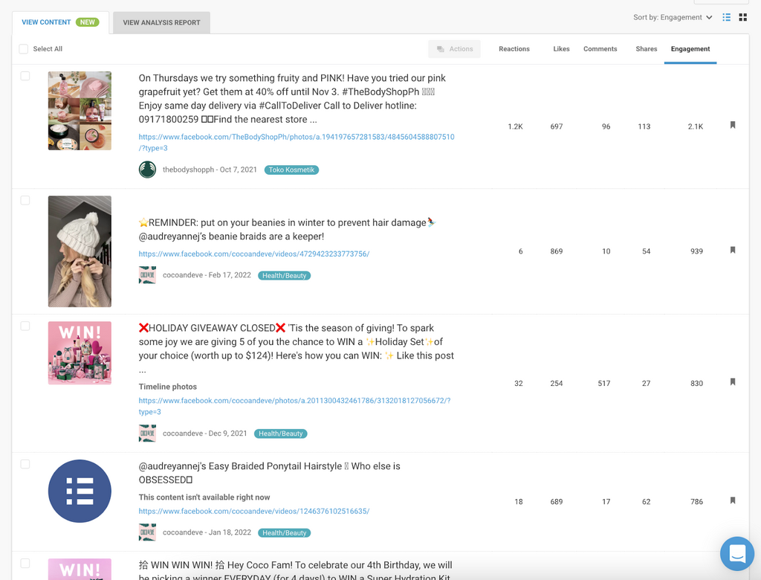Switch to View Analysis Report tab
This screenshot has height=580, width=761.
161,22
